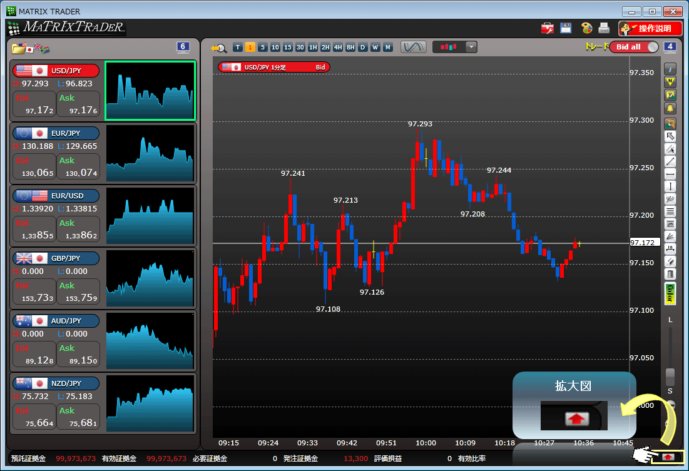Viewport: 689px width, 471px height.
Task: Select the line edit cursor tool
Action: click(670, 149)
